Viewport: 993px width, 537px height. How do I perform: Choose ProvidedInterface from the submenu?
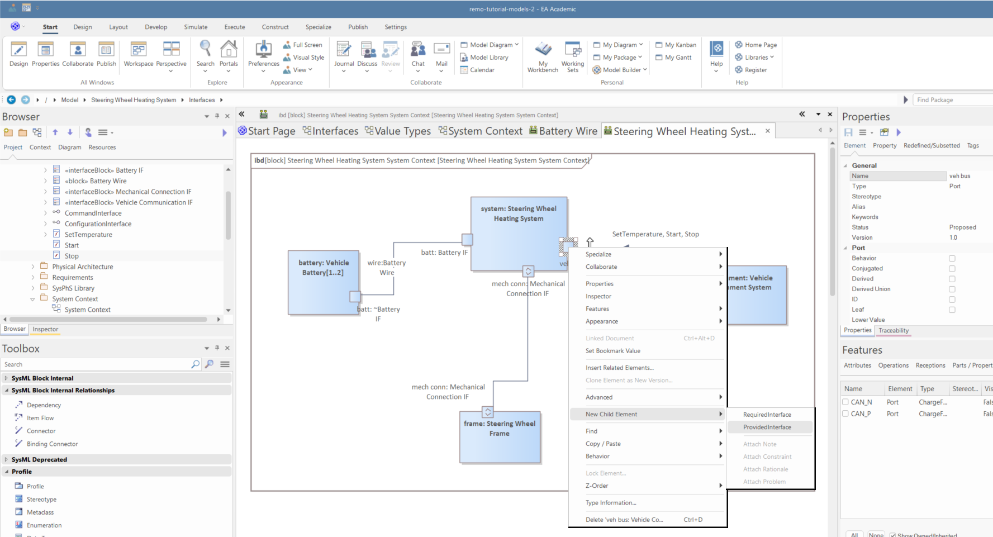click(x=767, y=427)
